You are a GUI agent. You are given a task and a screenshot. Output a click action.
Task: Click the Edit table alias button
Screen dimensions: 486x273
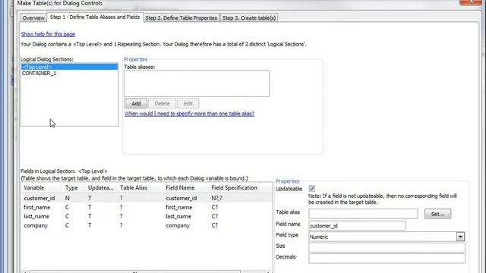pos(188,104)
